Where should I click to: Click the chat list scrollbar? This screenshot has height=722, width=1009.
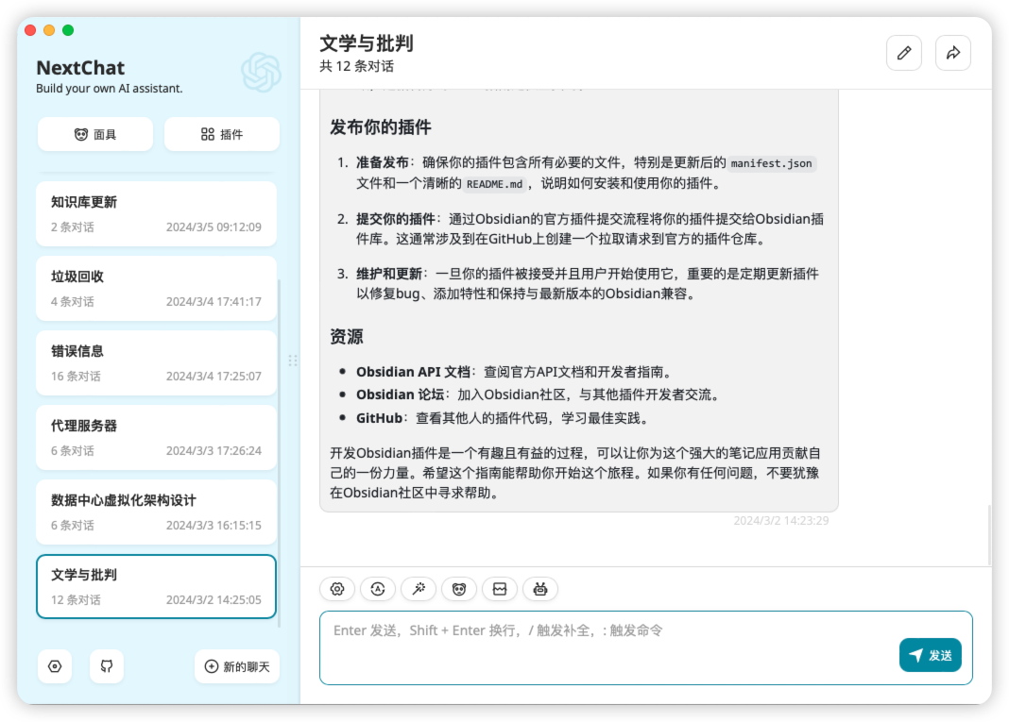[280, 453]
